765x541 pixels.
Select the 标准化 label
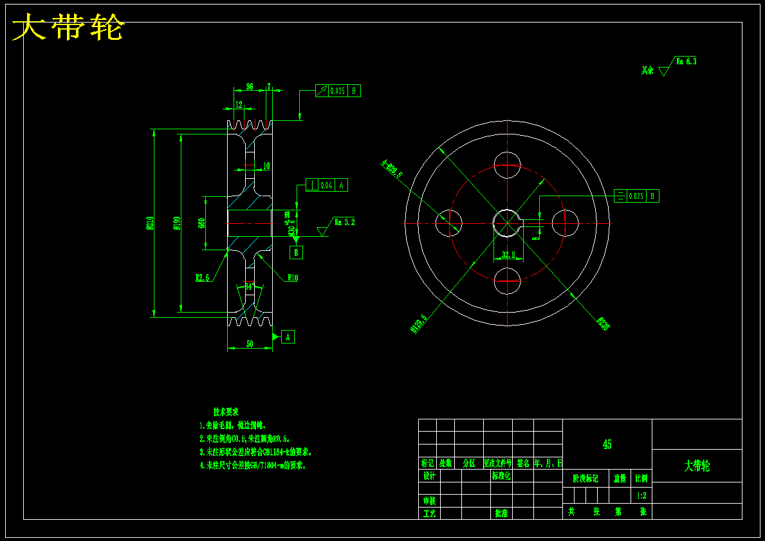point(501,475)
